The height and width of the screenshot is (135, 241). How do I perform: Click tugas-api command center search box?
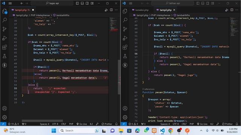click(52, 3)
